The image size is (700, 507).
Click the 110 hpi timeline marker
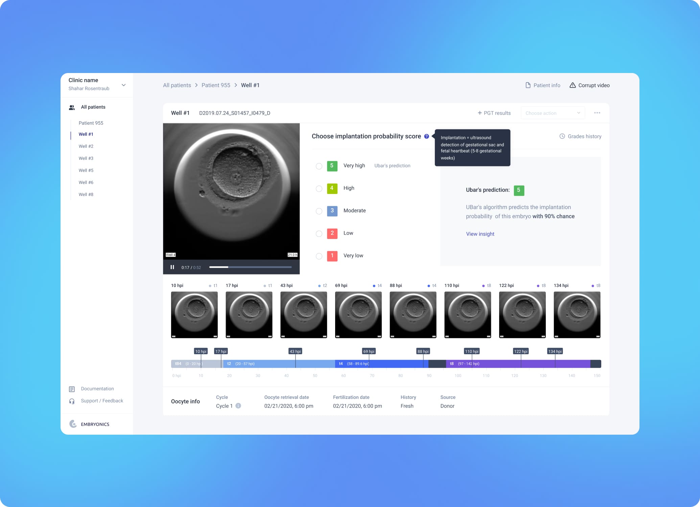coord(472,352)
